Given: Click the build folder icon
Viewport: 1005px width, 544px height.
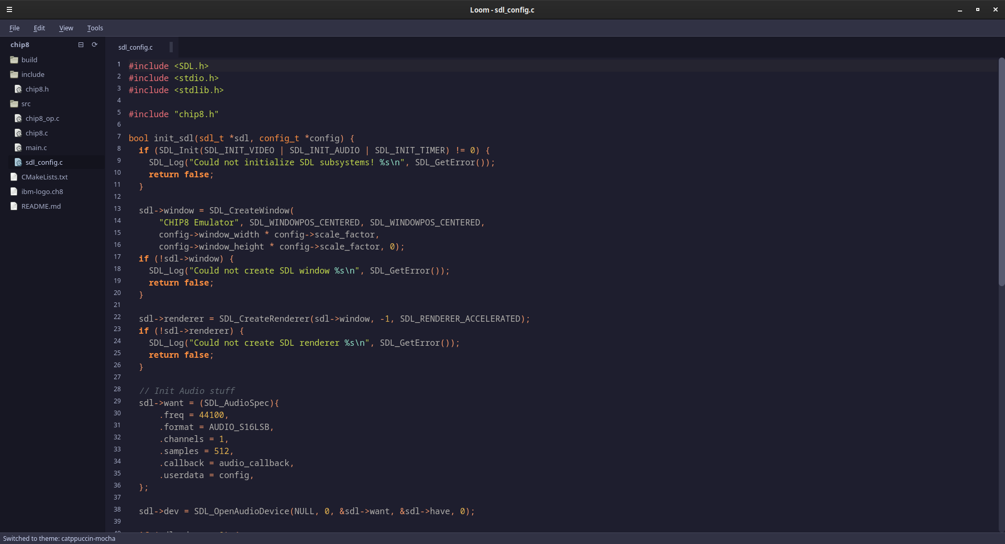Looking at the screenshot, I should coord(14,60).
